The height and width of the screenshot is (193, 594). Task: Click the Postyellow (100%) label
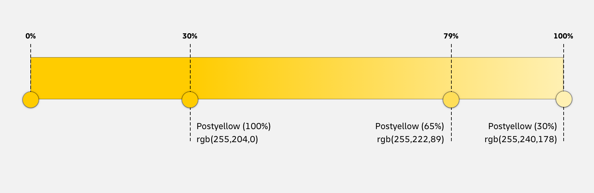tap(234, 126)
